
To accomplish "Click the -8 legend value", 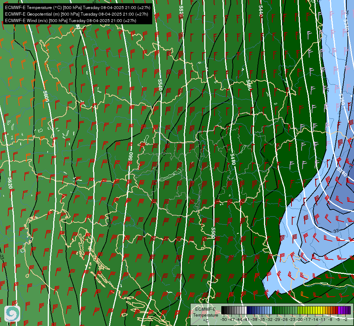I will (x=330, y=319).
